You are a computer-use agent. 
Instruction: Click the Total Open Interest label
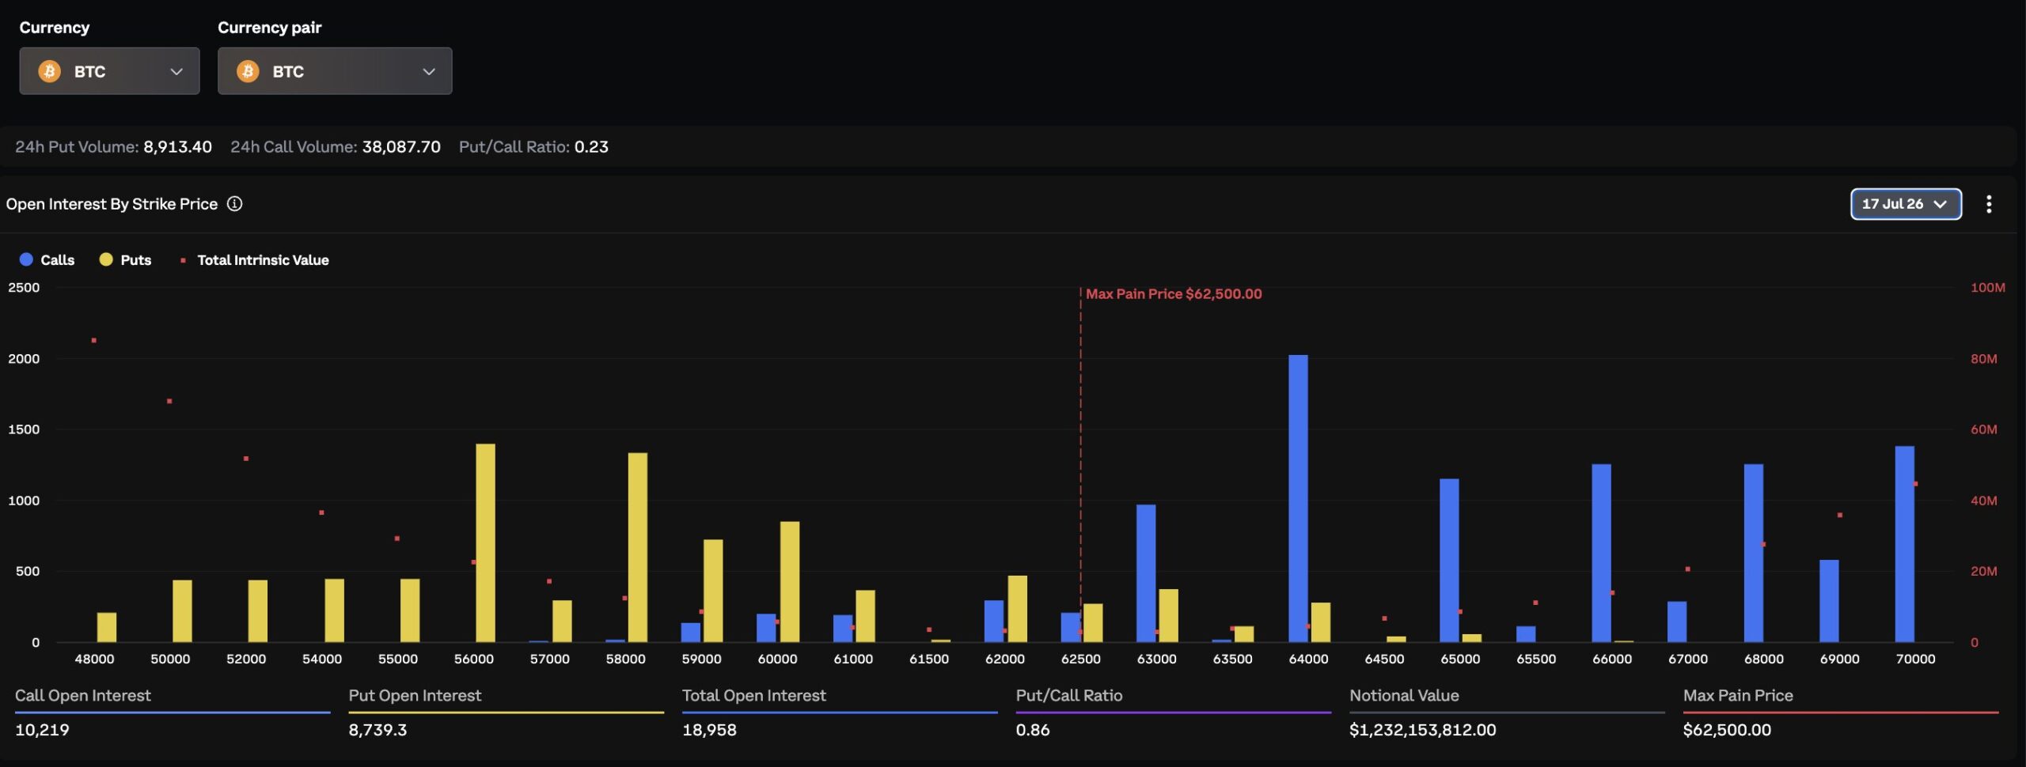753,696
